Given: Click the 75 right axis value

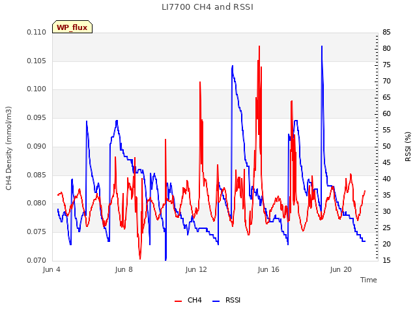Looking at the screenshot, I should [x=386, y=65].
